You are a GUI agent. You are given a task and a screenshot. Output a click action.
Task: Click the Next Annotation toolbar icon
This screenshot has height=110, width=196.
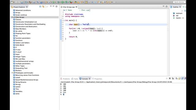click(99, 2)
